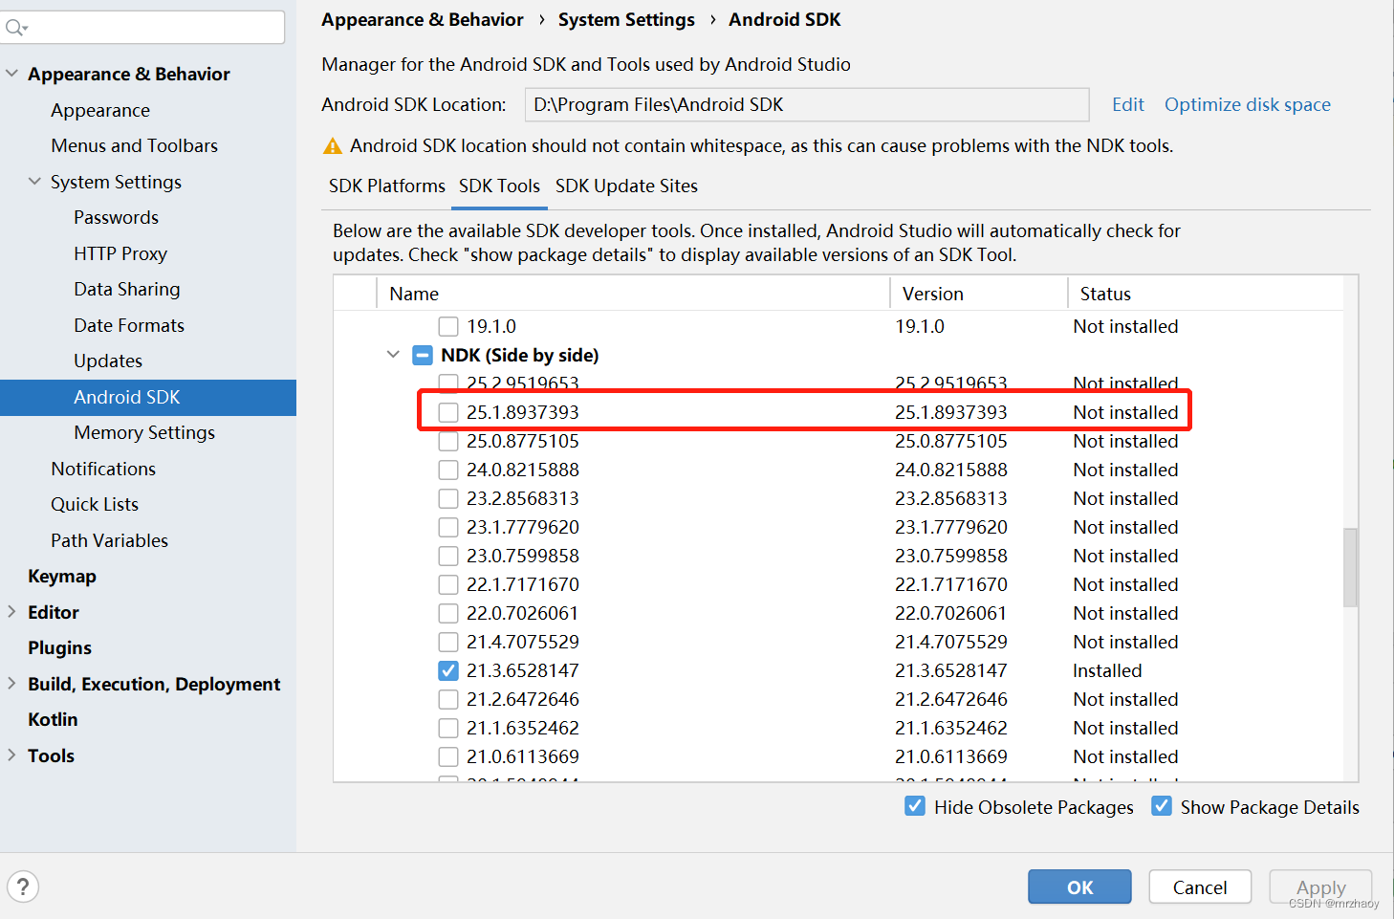Click the SDK location warning icon
Screen dimensions: 1394x919
(x=333, y=146)
